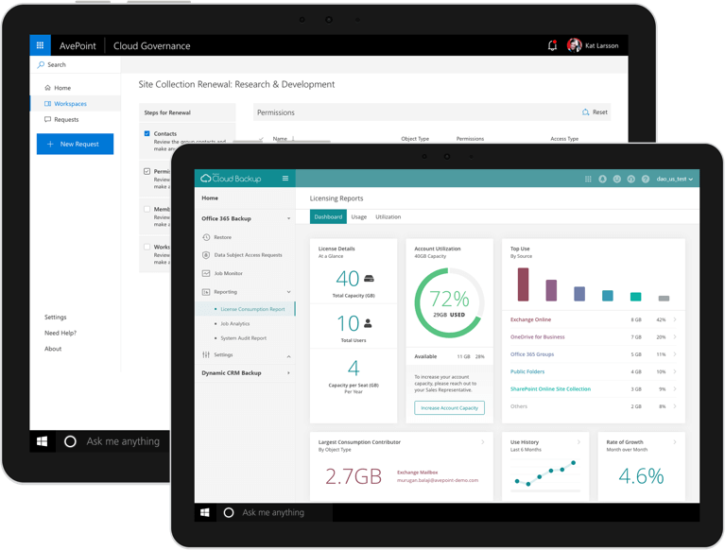Sort by the Name column header
The height and width of the screenshot is (550, 725).
[x=280, y=139]
